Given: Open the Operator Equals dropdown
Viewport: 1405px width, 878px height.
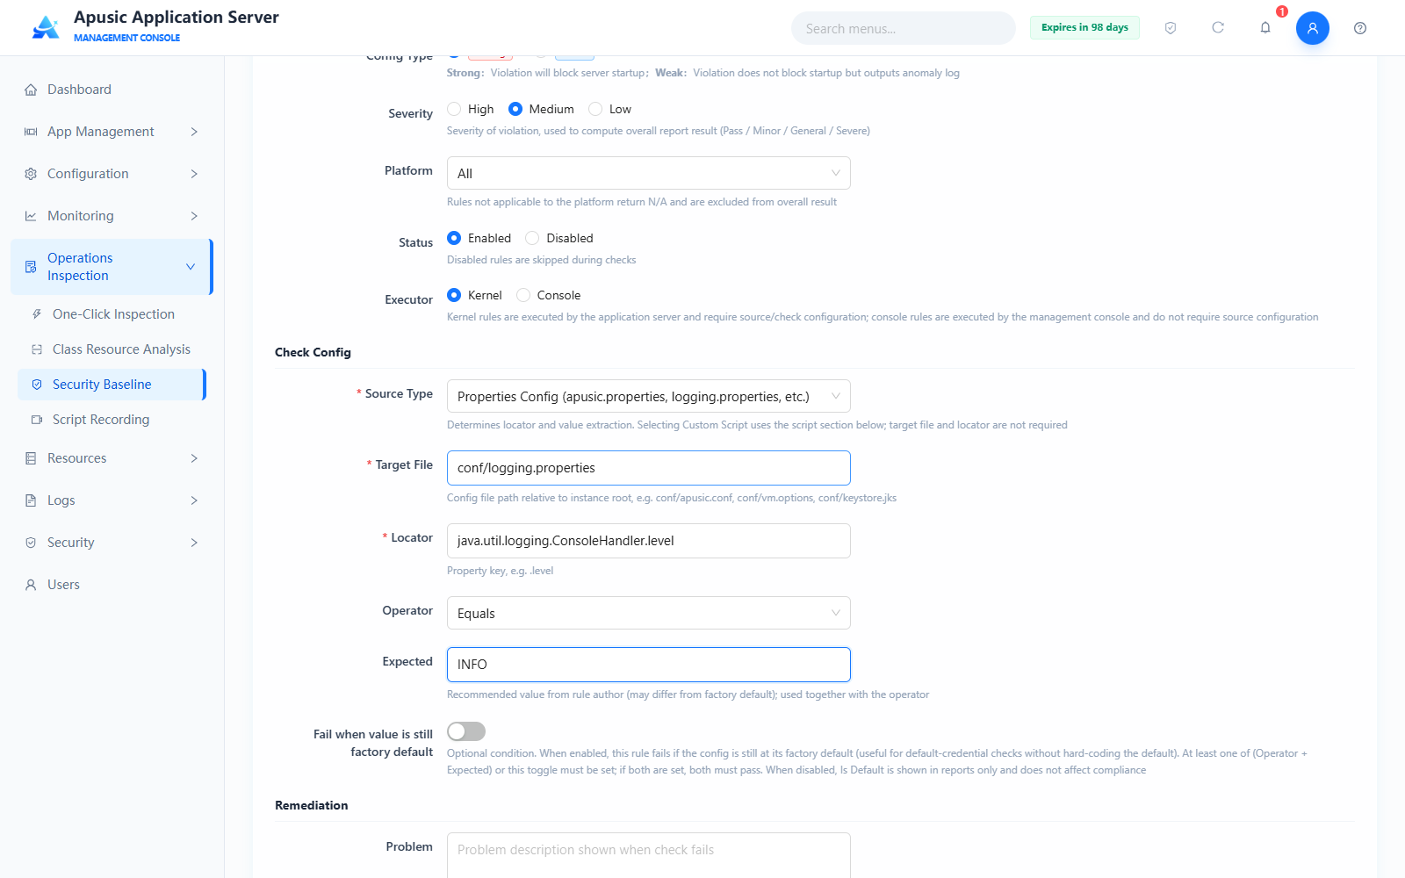Looking at the screenshot, I should pyautogui.click(x=649, y=613).
